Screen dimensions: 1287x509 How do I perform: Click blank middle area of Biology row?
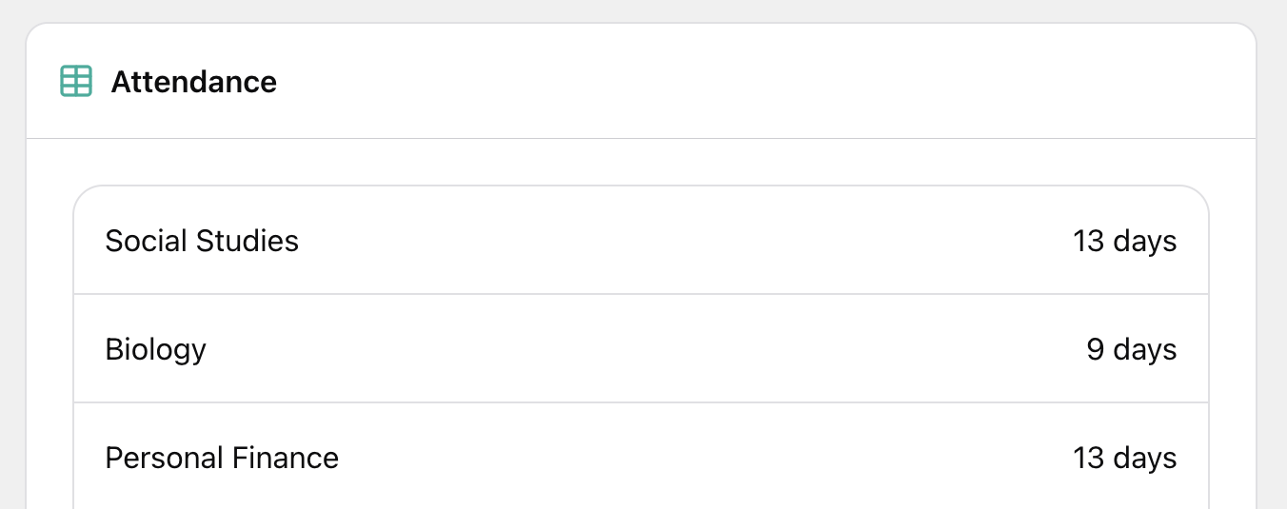pos(638,349)
